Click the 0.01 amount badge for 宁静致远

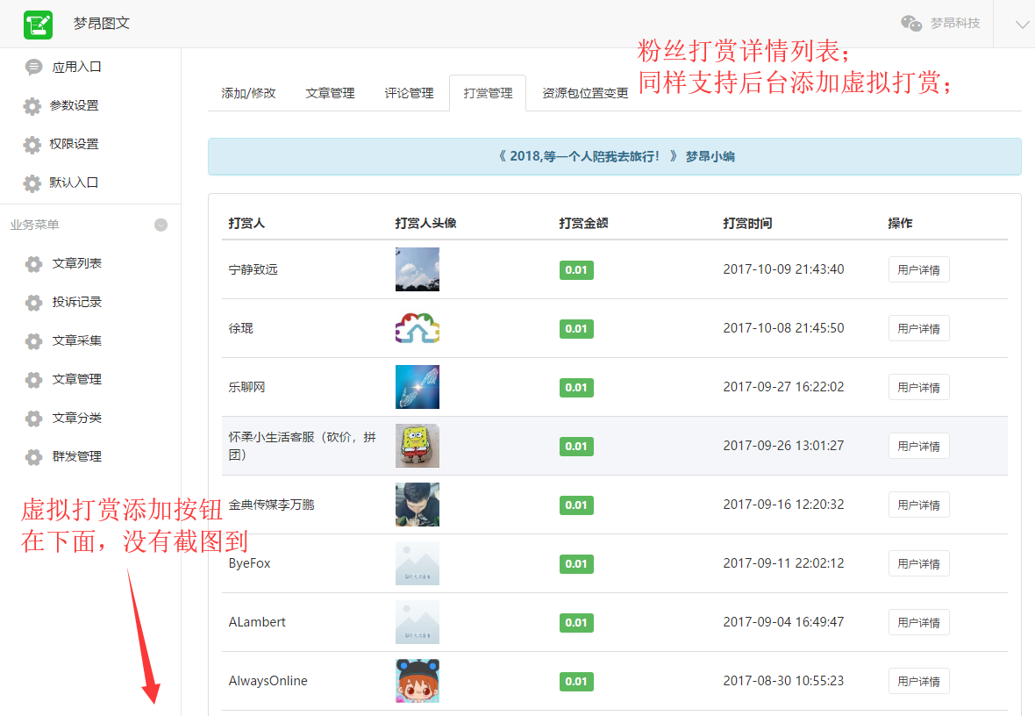576,269
